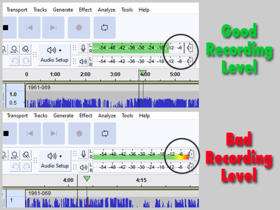Click the record meter toolbar grabber in the top screenshot
This screenshot has height=210, width=280.
coord(75,48)
